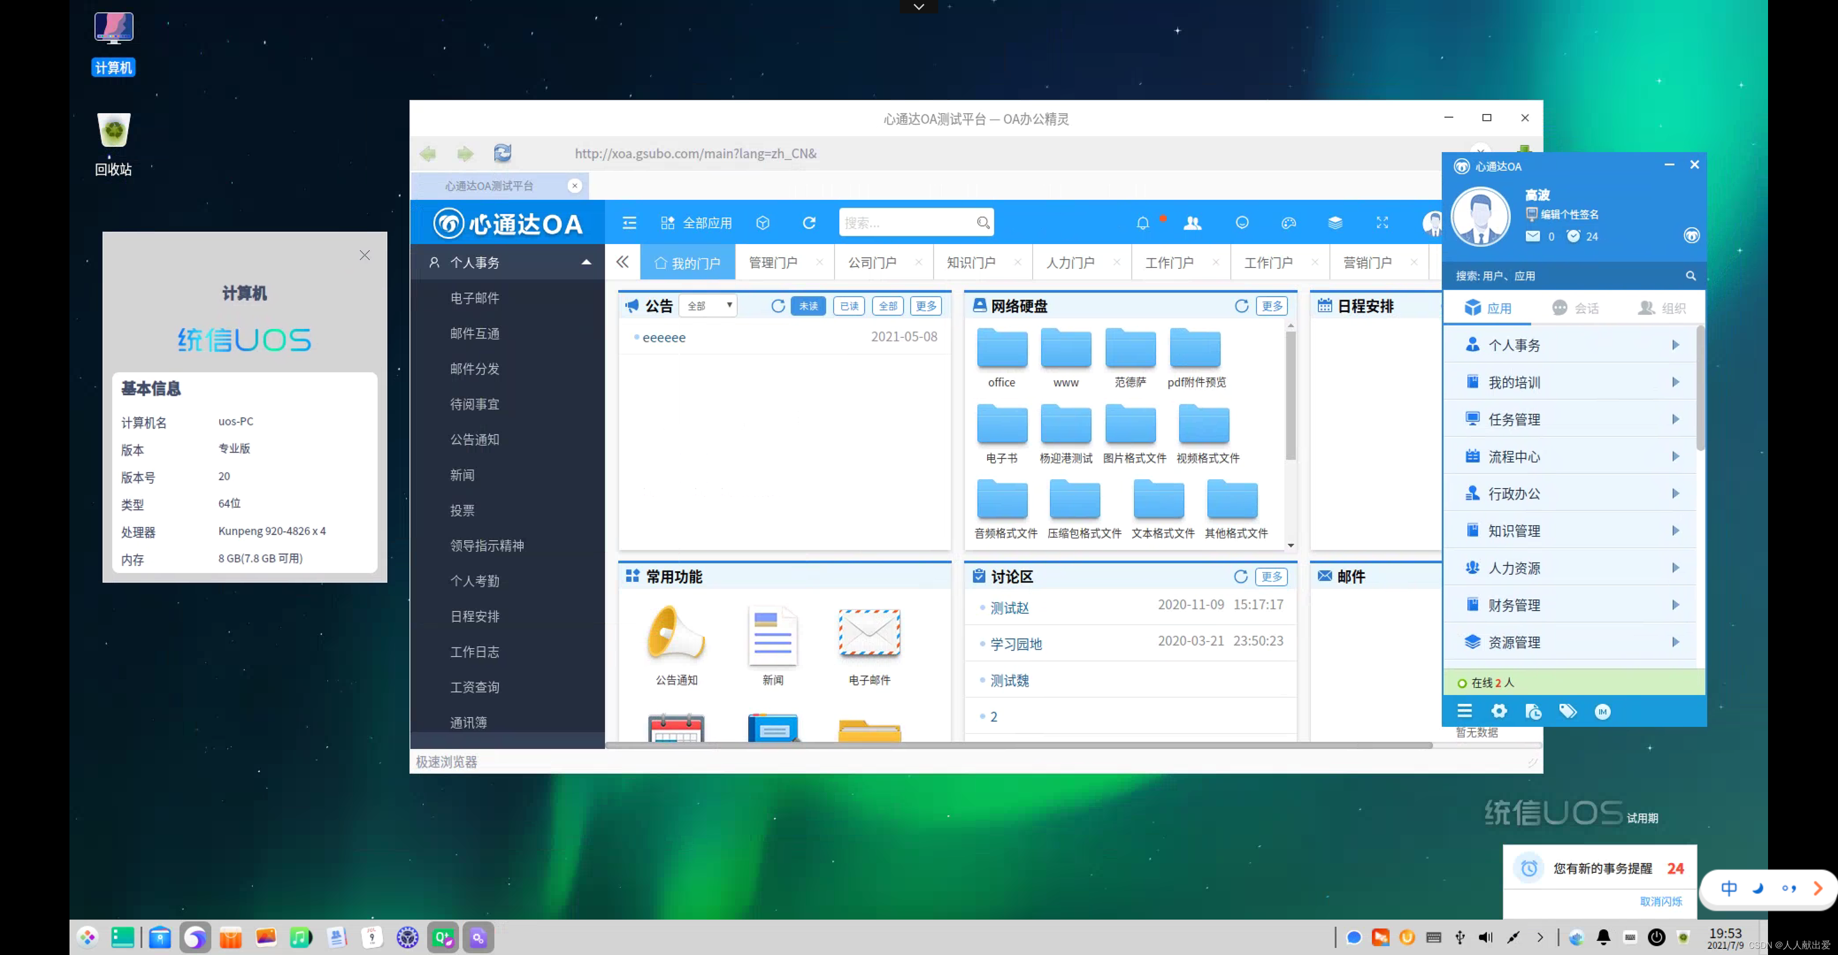Open the office folder
Image resolution: width=1838 pixels, height=955 pixels.
coord(1002,358)
